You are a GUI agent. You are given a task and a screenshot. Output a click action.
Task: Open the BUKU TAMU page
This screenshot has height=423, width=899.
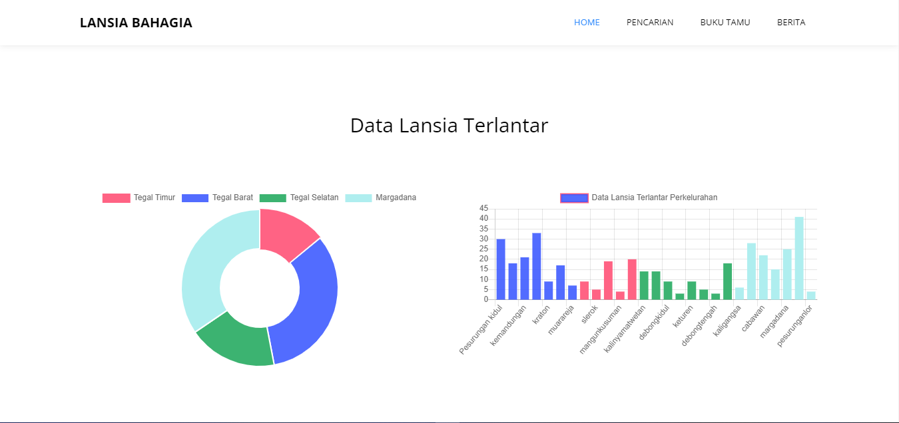pos(725,23)
